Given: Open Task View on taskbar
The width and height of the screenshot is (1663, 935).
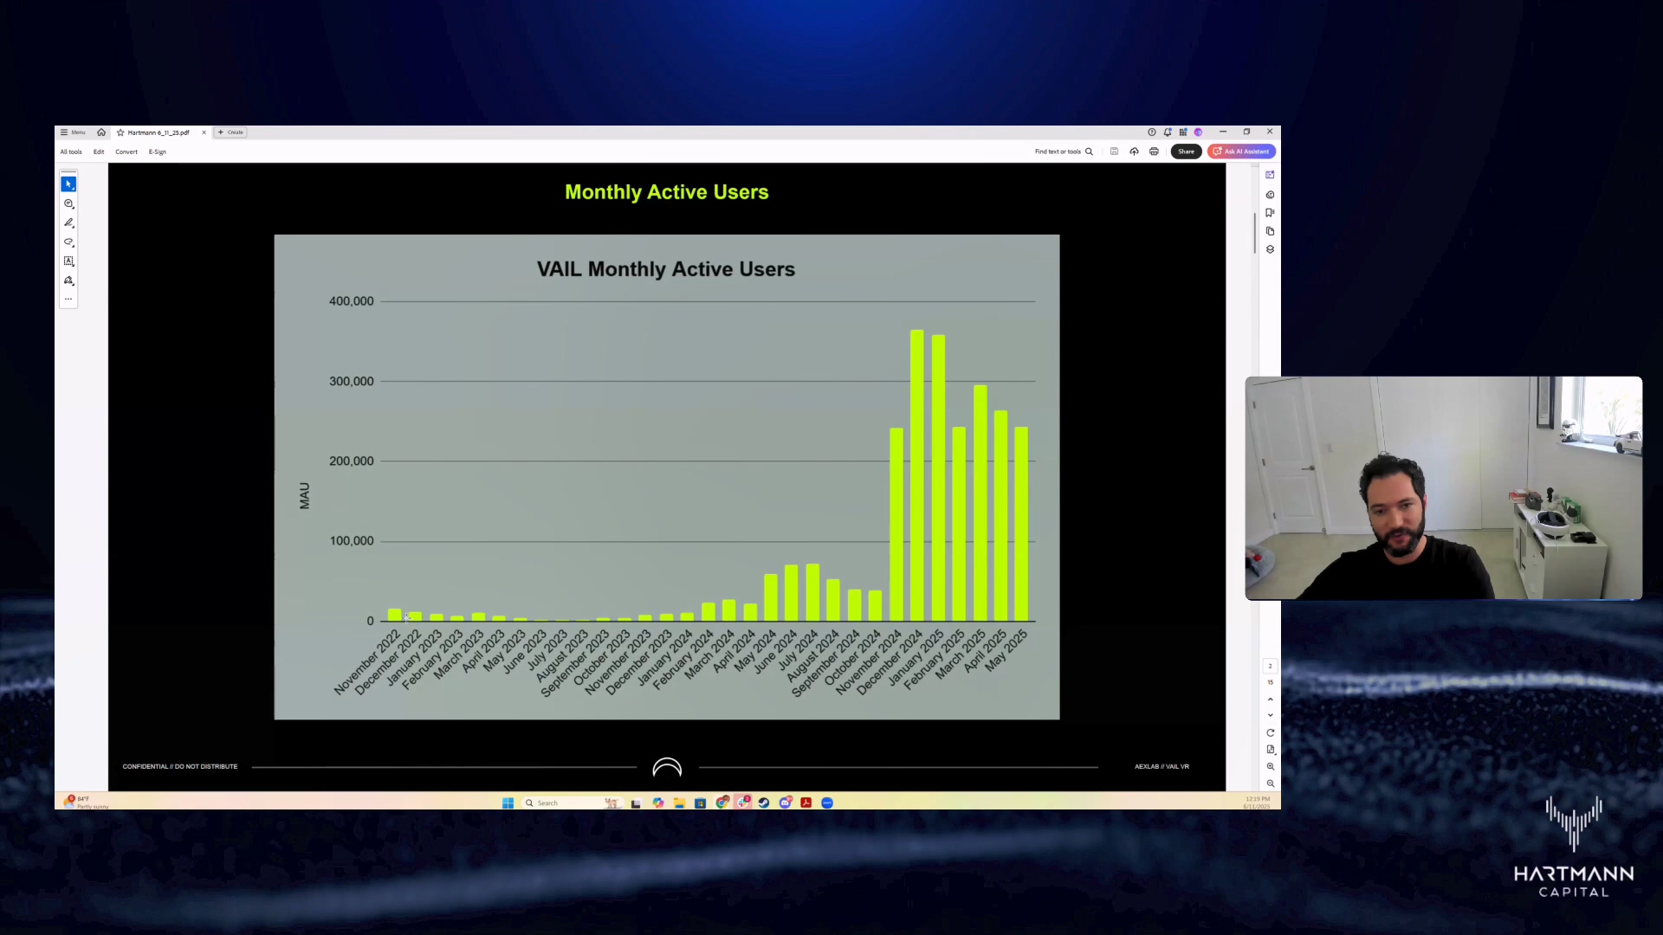Looking at the screenshot, I should (636, 803).
